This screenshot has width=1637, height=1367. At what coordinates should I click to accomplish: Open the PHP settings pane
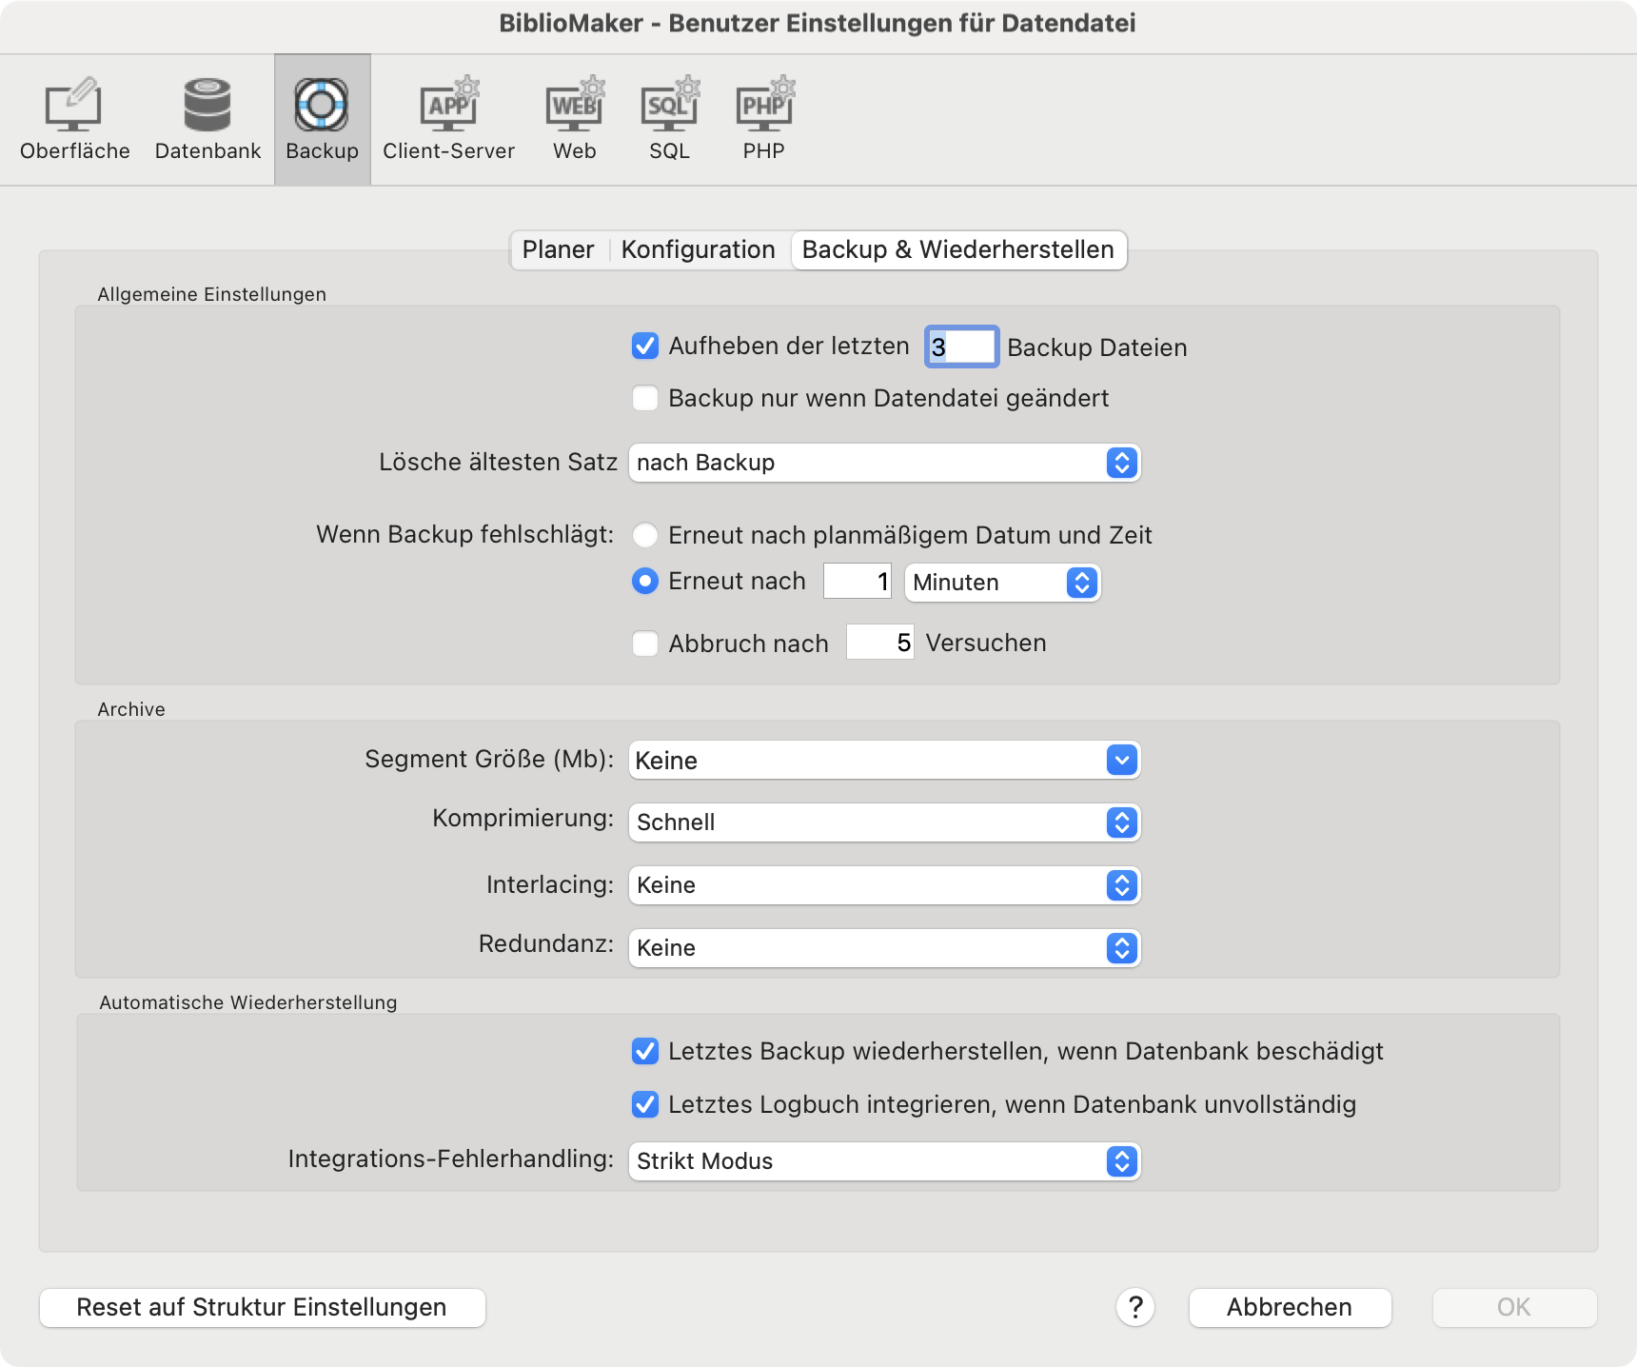(764, 119)
